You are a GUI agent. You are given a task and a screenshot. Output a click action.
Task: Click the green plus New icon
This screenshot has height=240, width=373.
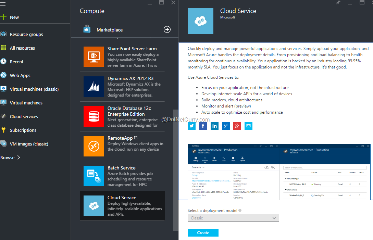[x=3, y=17]
